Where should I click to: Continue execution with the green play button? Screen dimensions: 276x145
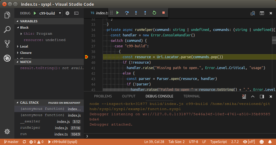pos(117,13)
